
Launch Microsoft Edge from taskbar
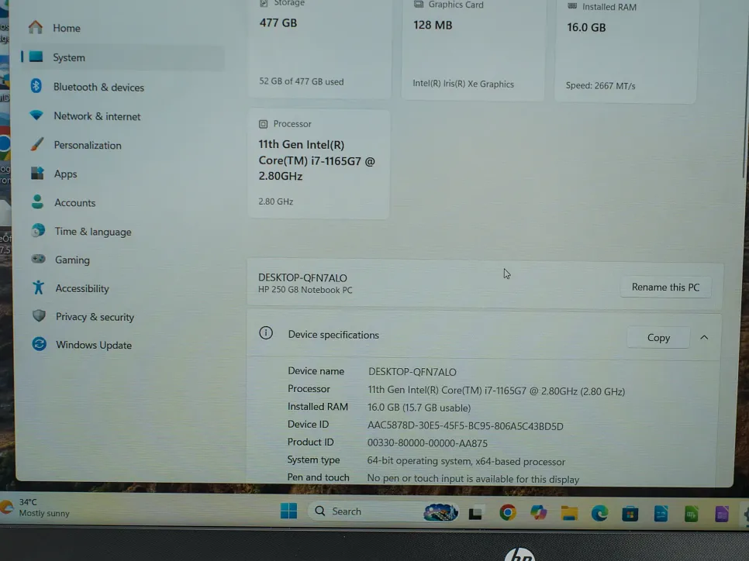pyautogui.click(x=599, y=513)
